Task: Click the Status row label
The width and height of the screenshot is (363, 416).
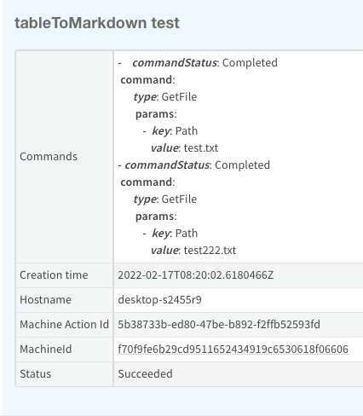Action: (x=36, y=374)
